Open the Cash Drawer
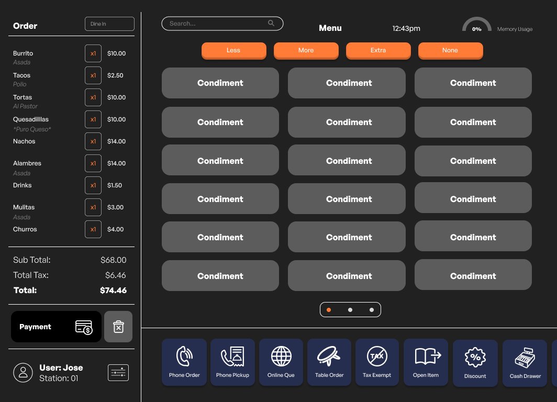The width and height of the screenshot is (557, 402). [x=525, y=363]
